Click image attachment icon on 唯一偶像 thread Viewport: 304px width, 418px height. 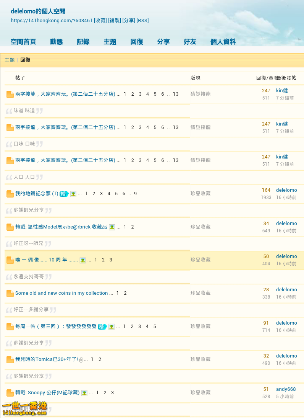pos(83,260)
